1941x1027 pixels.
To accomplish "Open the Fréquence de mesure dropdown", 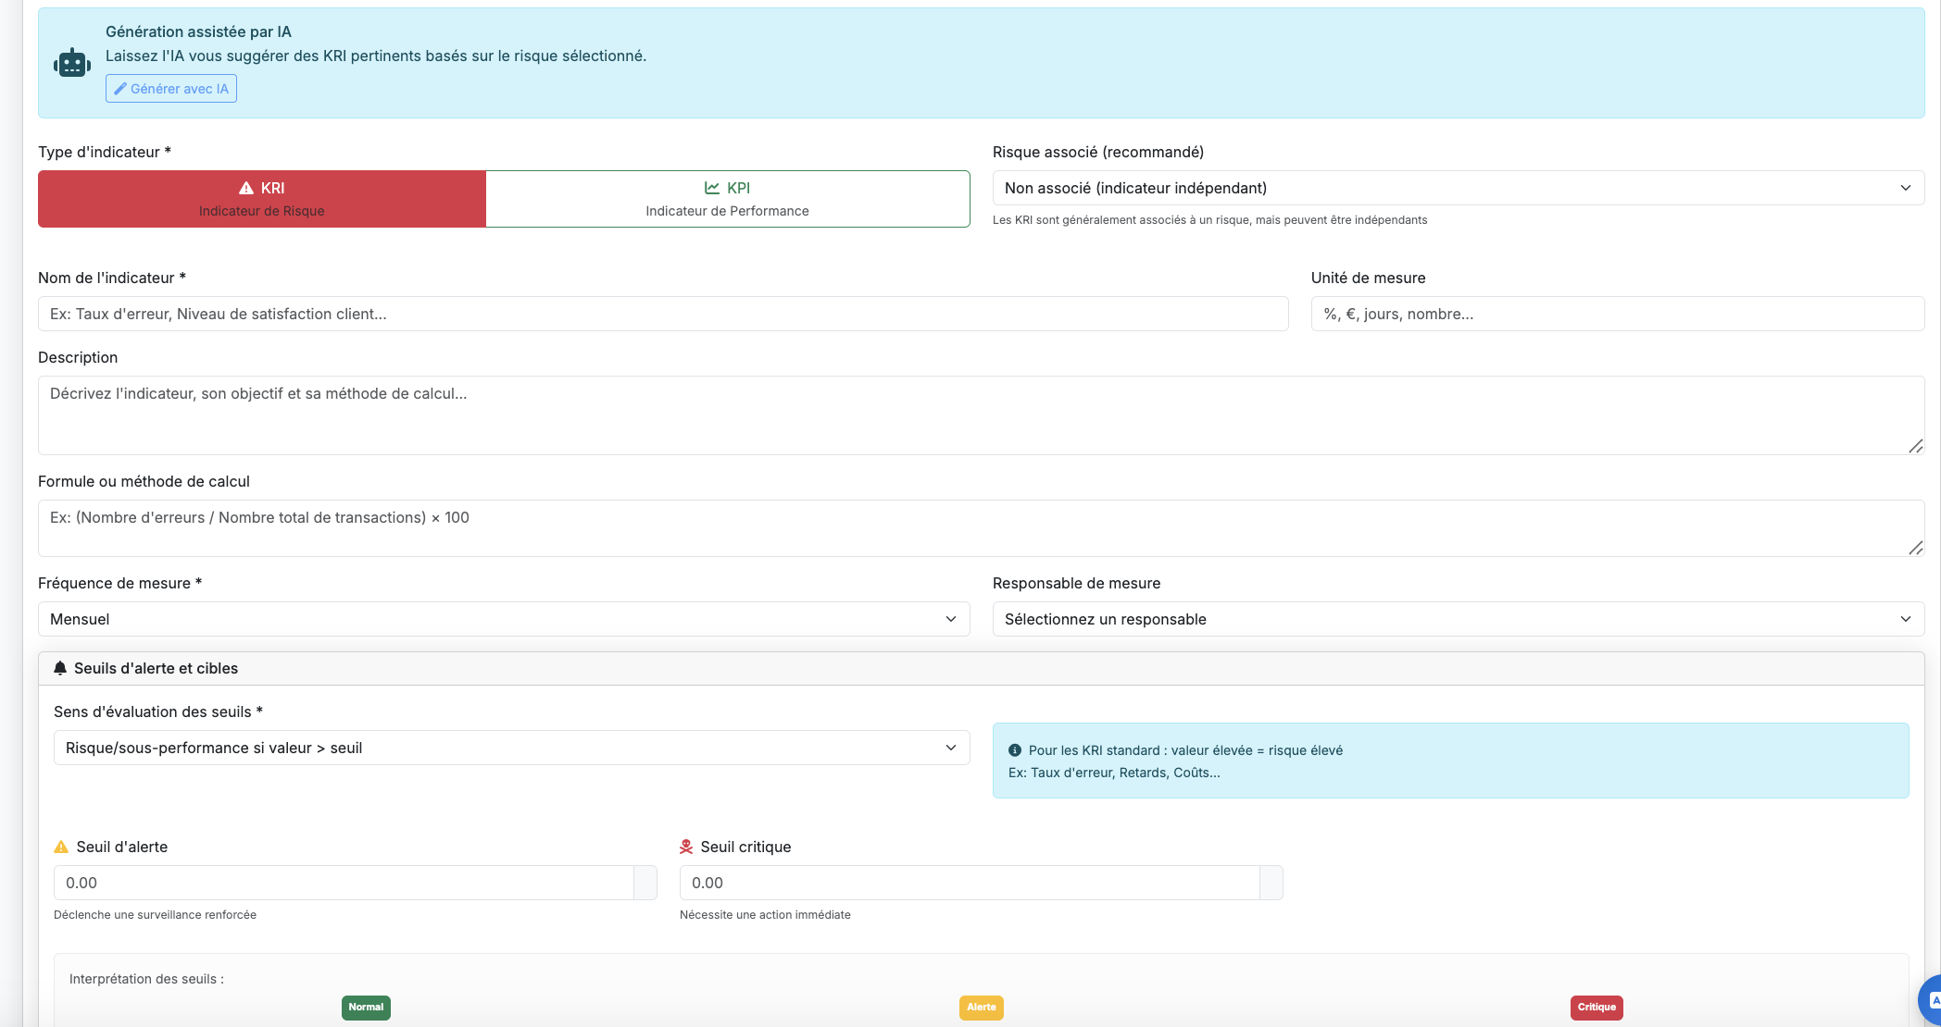I will [x=503, y=619].
